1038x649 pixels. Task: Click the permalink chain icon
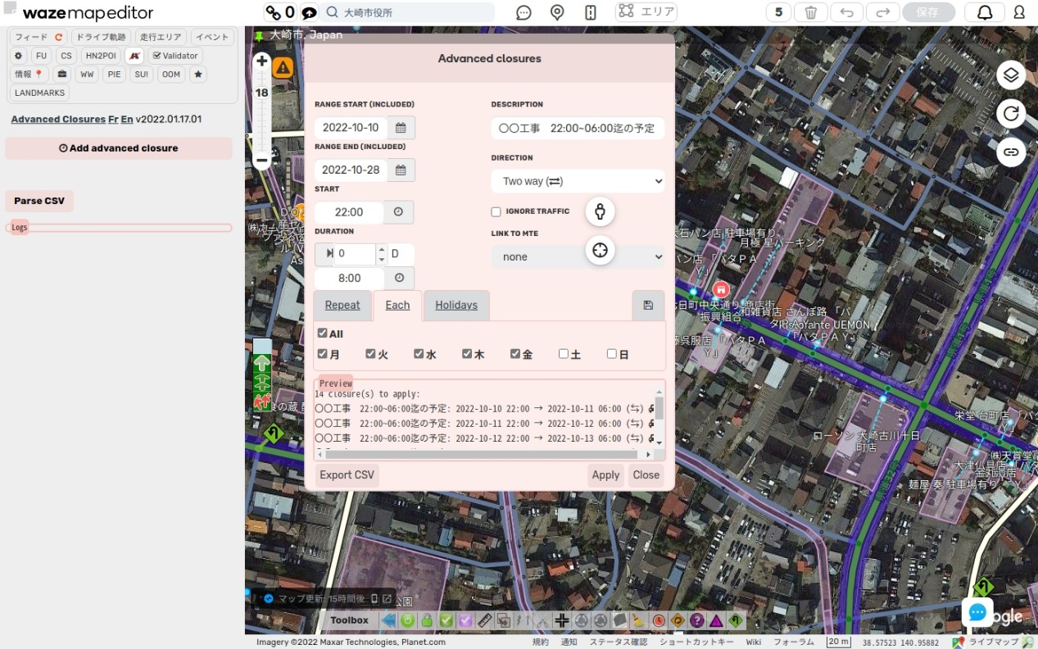click(1011, 152)
